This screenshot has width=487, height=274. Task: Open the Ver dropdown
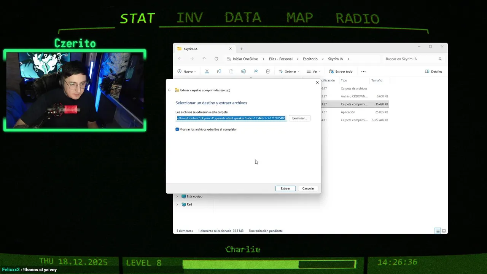tap(314, 72)
